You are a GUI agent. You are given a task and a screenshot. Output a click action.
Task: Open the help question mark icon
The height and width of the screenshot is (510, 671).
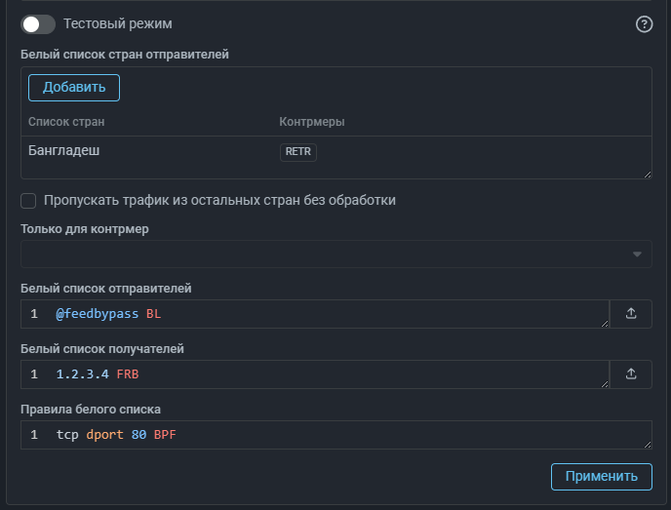pos(644,24)
